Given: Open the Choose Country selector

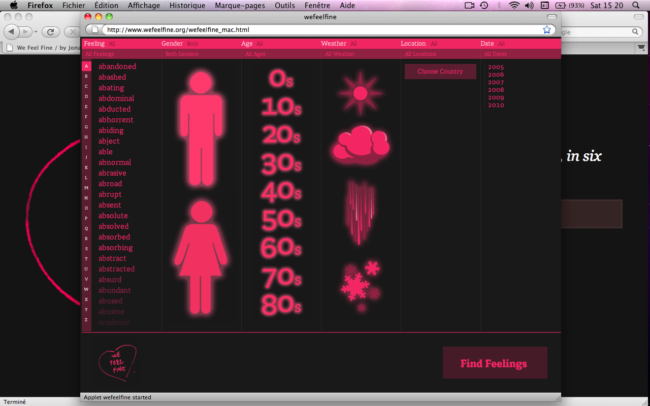Looking at the screenshot, I should [x=440, y=72].
